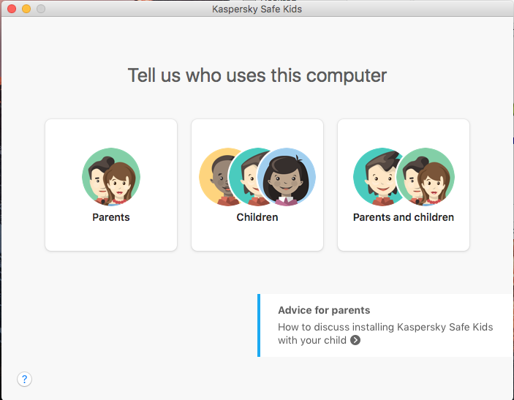Choose the Parents and children card
514x400 pixels.
404,185
